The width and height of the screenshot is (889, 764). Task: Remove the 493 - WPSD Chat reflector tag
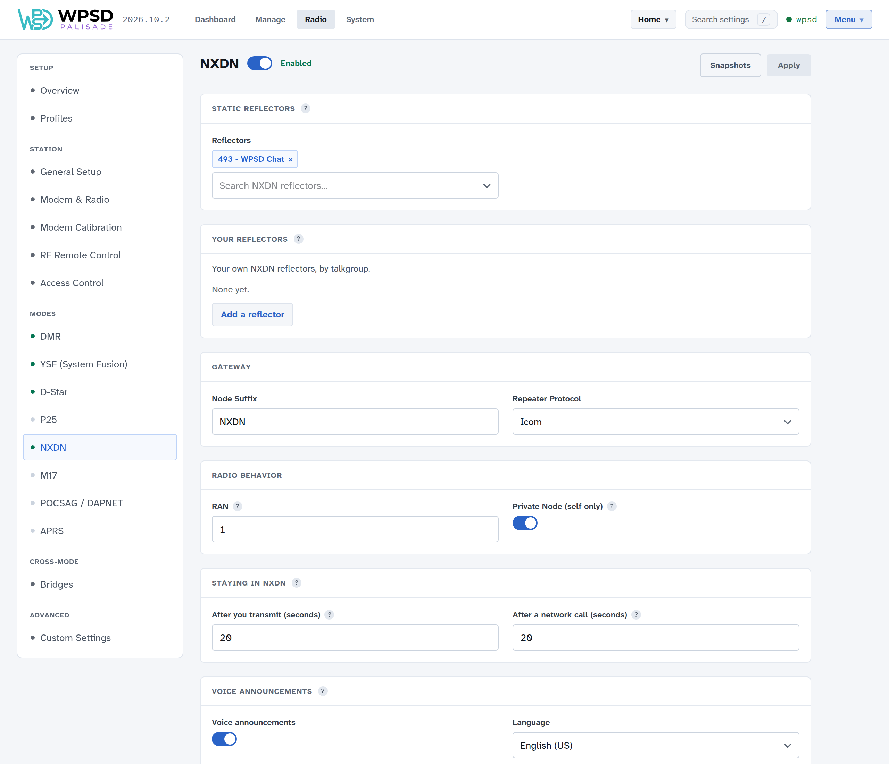click(290, 160)
